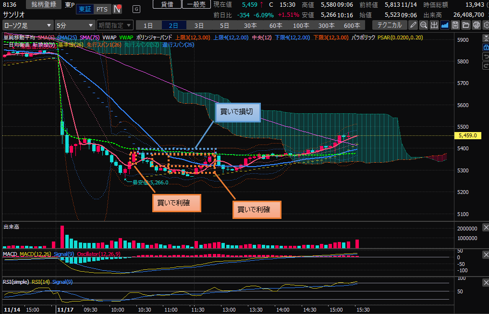Click the 銘柄登録 button
This screenshot has width=489, height=314.
(x=44, y=4)
